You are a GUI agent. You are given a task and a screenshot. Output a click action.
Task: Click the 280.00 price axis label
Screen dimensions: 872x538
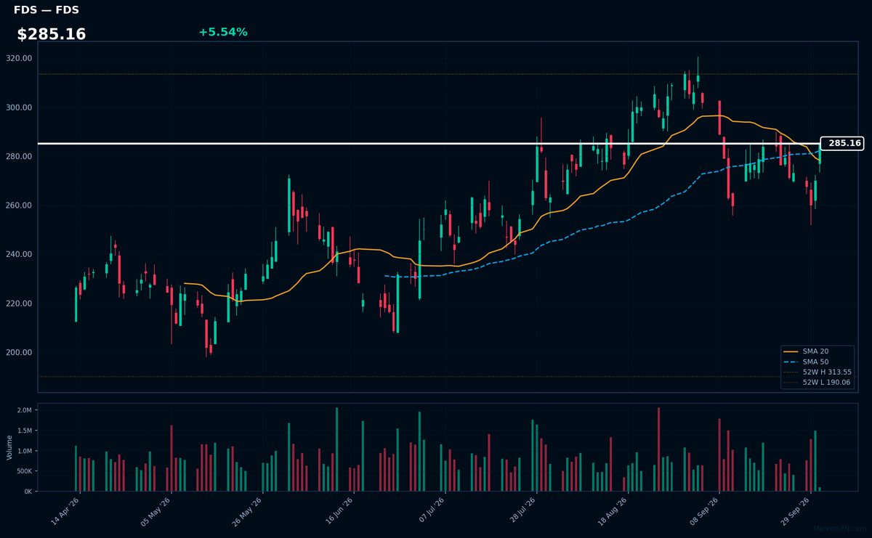coord(17,156)
